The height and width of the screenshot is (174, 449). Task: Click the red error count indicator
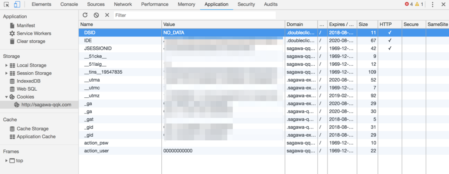click(409, 4)
